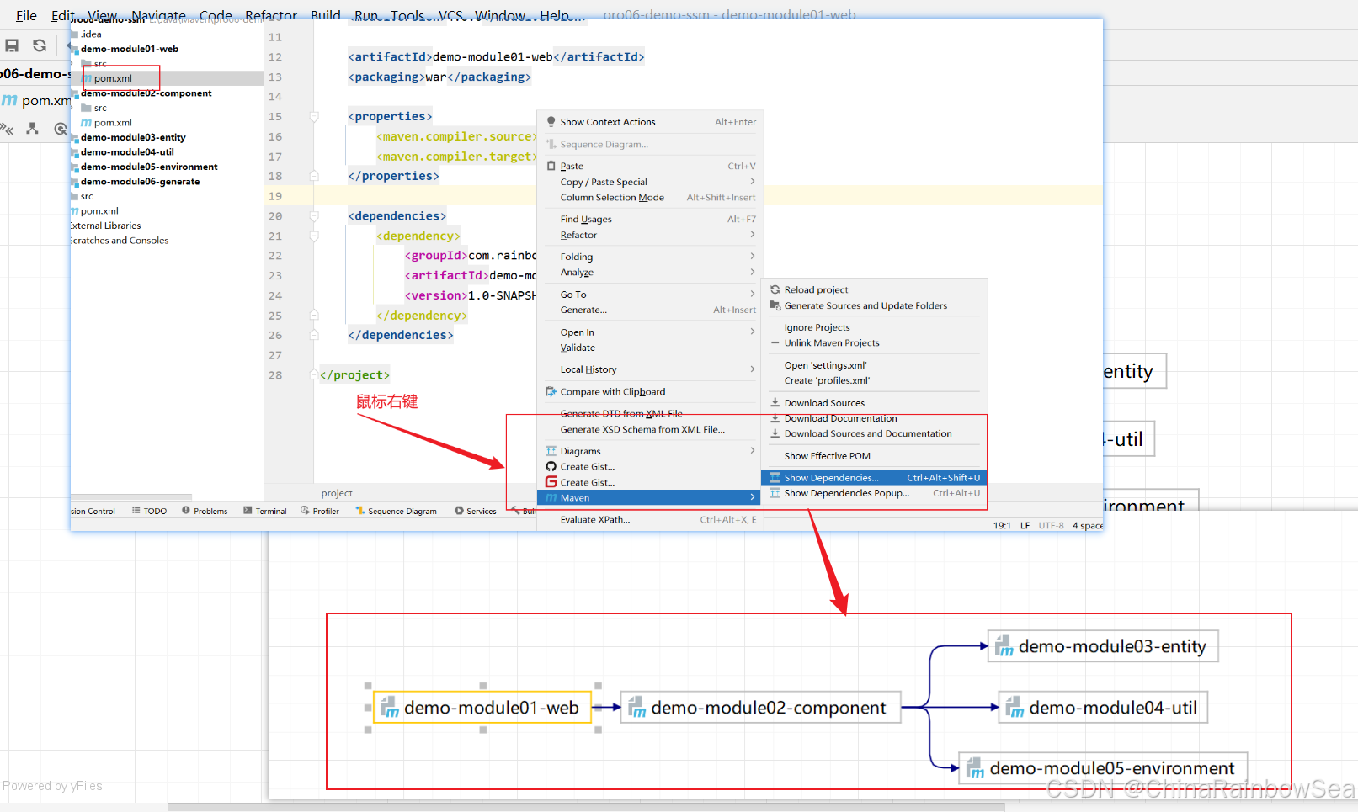1358x812 pixels.
Task: Click the Compare with Clipboard icon
Action: coord(551,392)
